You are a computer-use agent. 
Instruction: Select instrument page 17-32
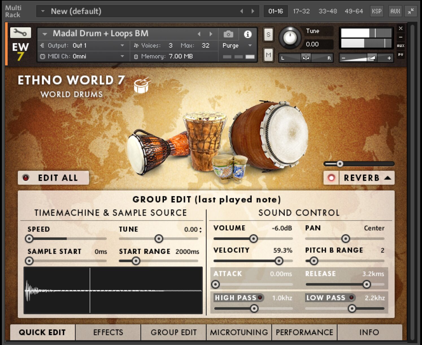coord(301,11)
